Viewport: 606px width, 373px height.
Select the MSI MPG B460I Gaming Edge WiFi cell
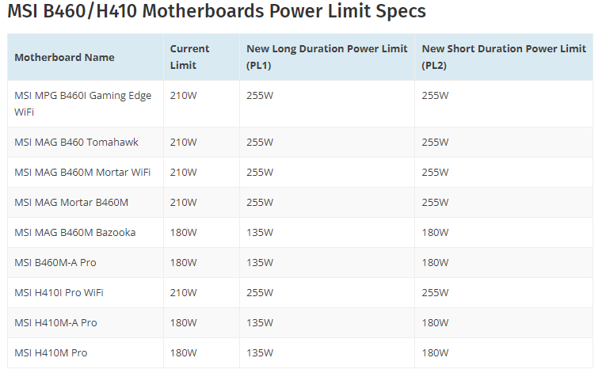[x=82, y=104]
